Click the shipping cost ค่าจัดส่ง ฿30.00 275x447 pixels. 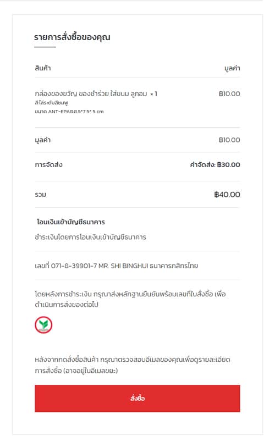pos(215,164)
